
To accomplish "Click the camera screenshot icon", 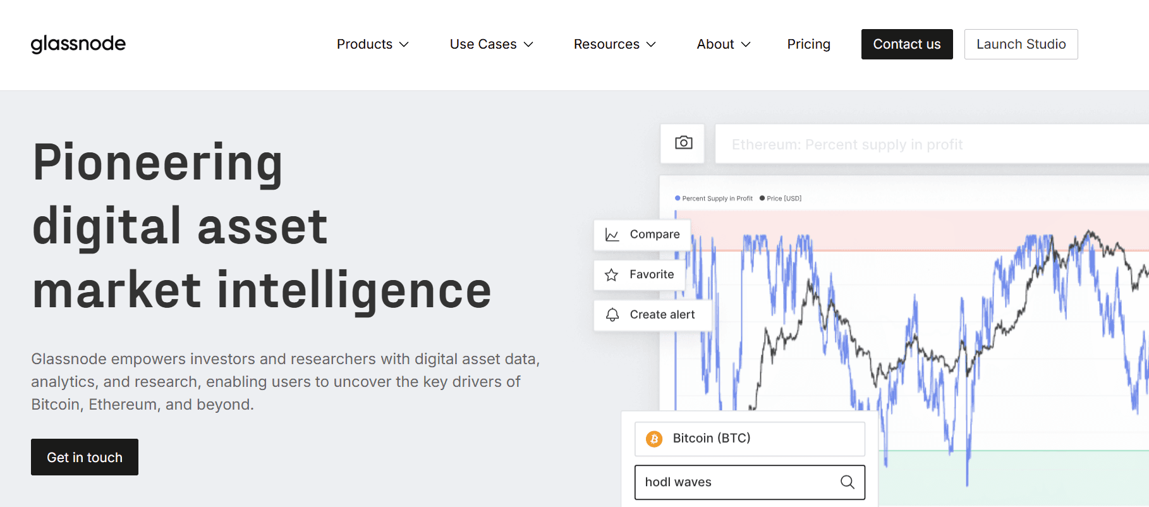I will point(683,143).
